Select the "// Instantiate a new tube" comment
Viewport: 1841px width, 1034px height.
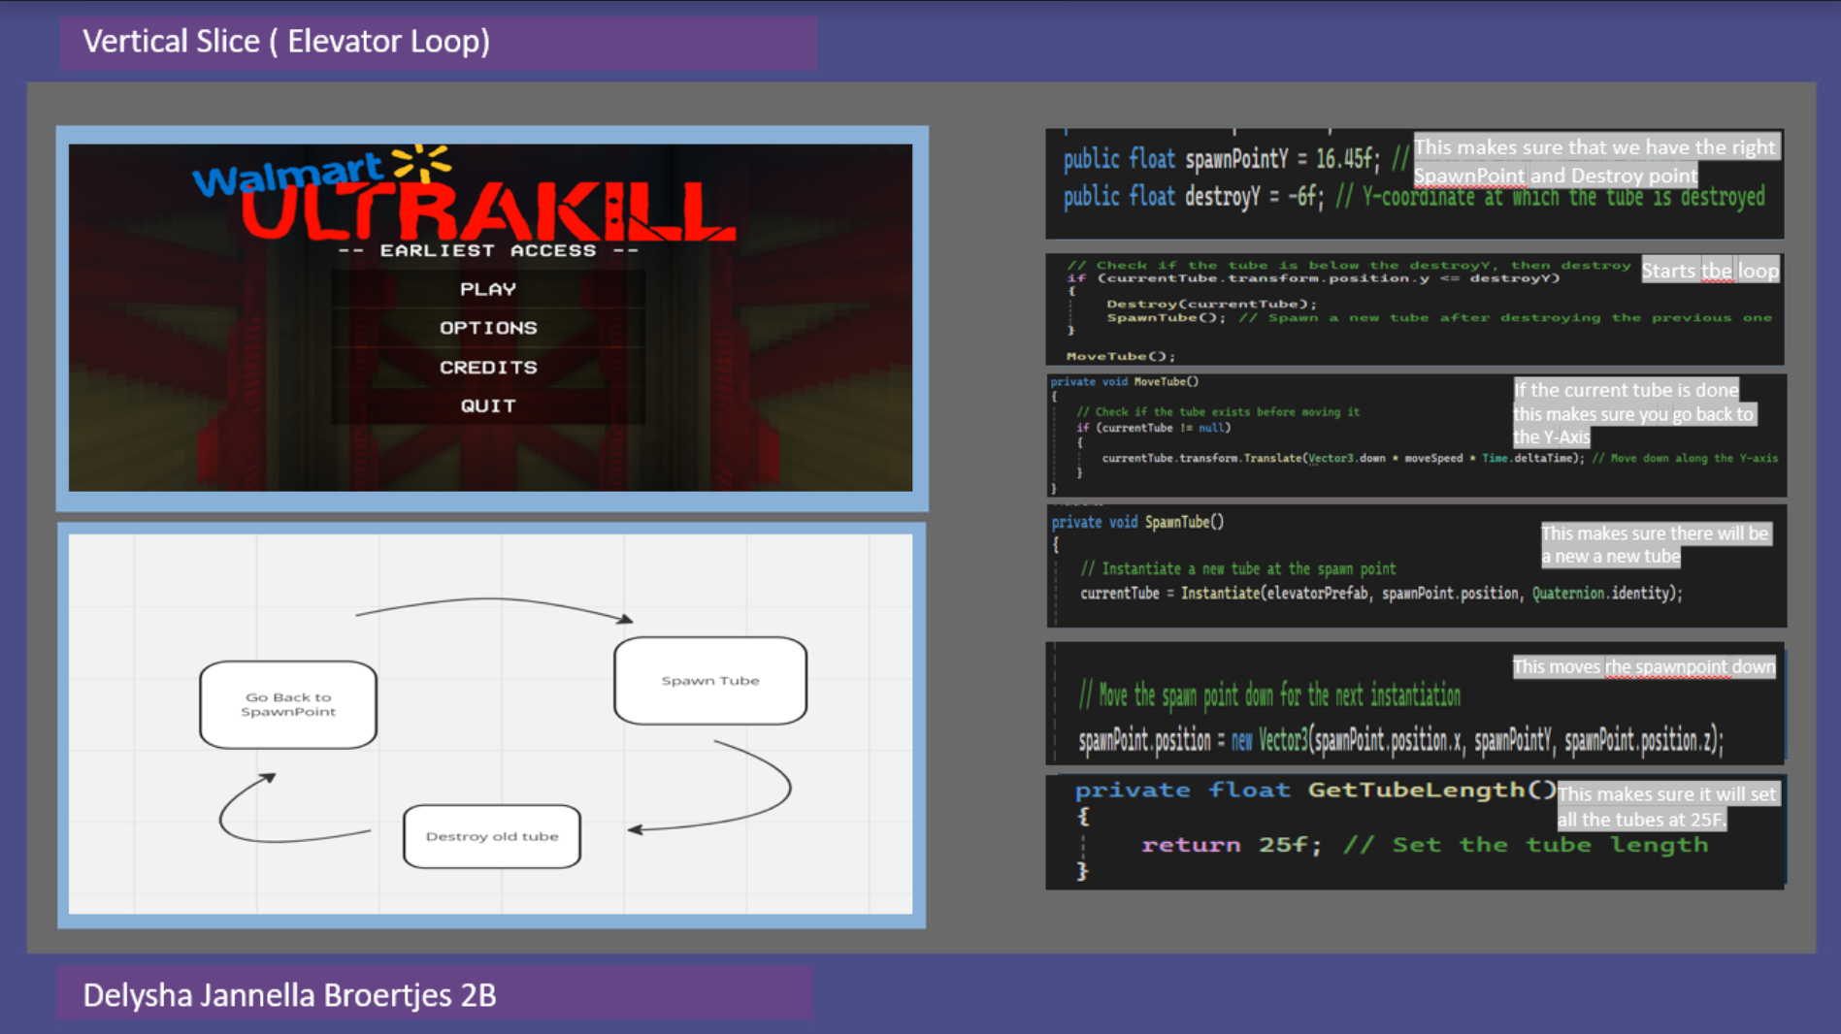(1238, 568)
